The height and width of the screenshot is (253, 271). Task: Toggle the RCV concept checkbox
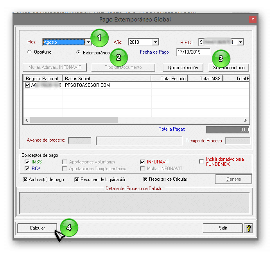[27, 169]
